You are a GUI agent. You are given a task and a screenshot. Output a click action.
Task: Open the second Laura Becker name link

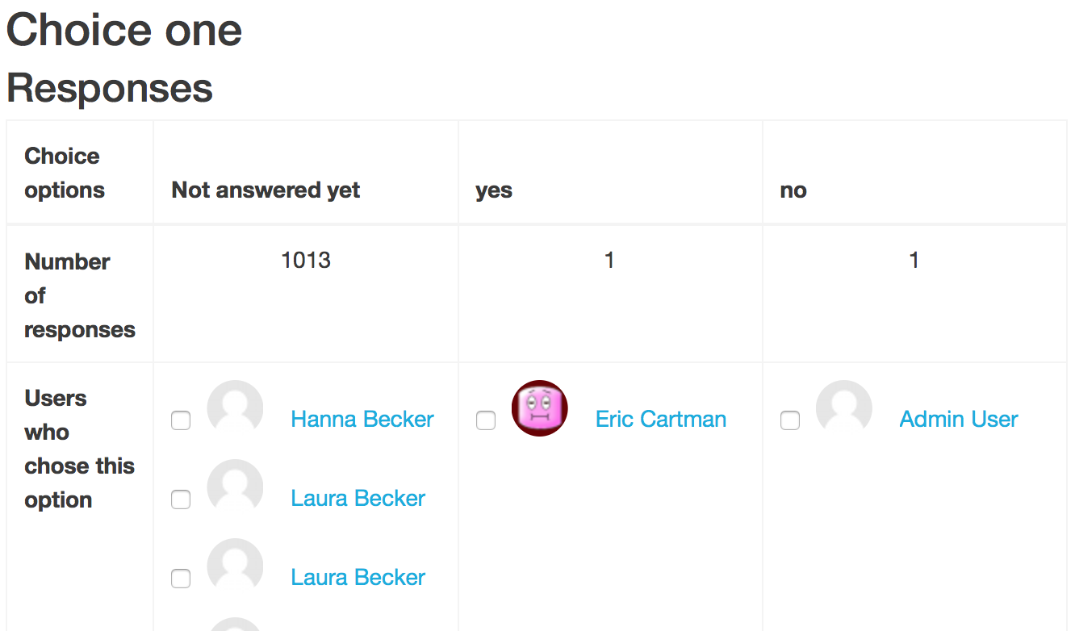(x=358, y=578)
